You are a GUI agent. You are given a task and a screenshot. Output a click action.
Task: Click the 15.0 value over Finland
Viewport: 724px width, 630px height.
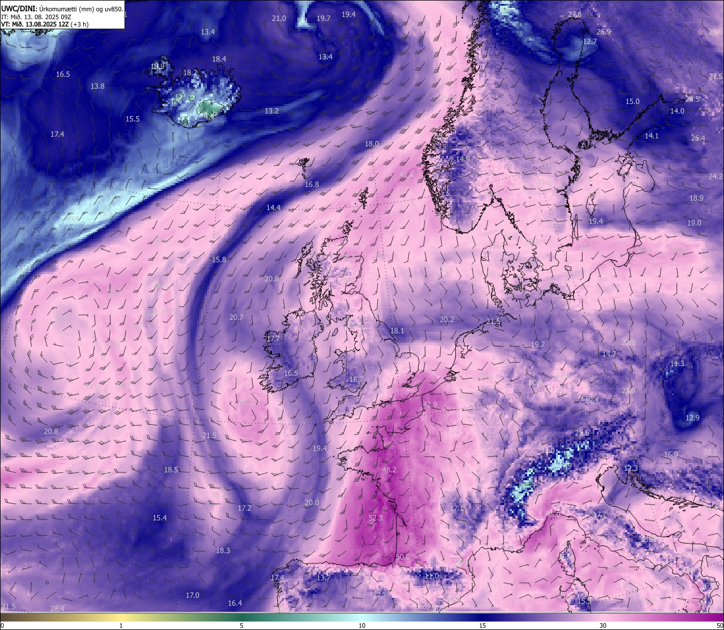(632, 101)
